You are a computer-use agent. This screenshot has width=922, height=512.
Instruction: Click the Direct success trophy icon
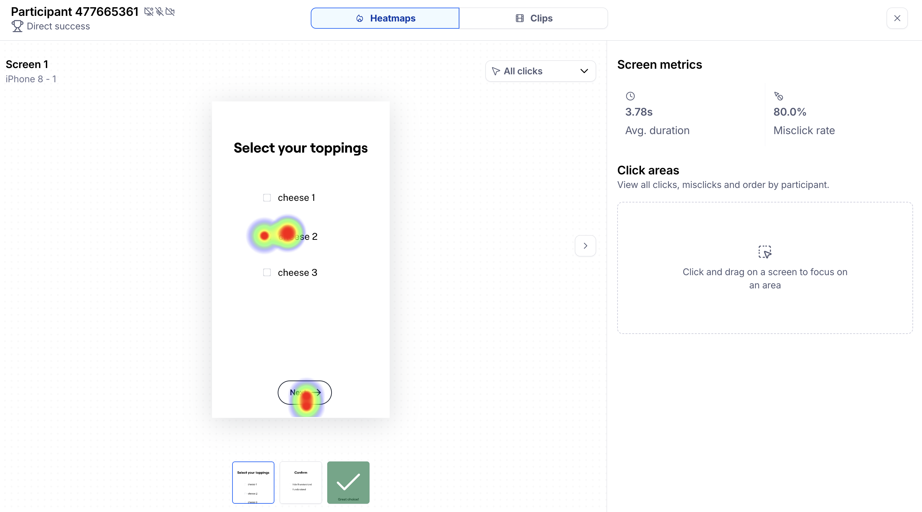(17, 26)
